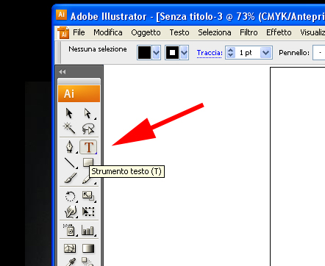The width and height of the screenshot is (325, 266).
Task: Select the Gradient tool
Action: [88, 248]
